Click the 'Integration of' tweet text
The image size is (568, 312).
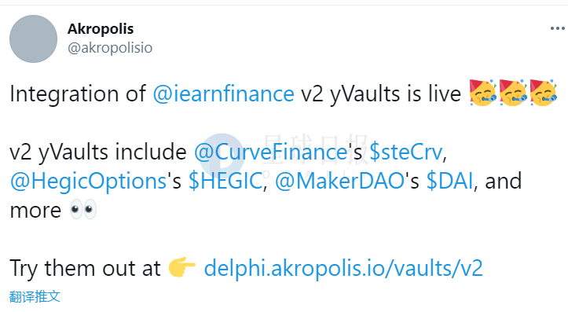(78, 94)
